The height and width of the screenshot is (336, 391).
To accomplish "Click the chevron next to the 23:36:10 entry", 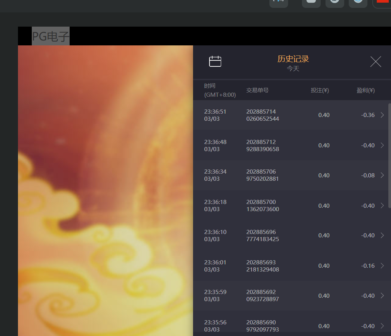I will pos(382,235).
